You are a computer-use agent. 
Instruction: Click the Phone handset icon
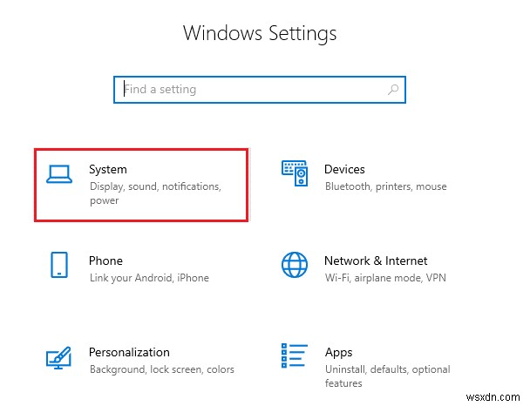(x=59, y=266)
